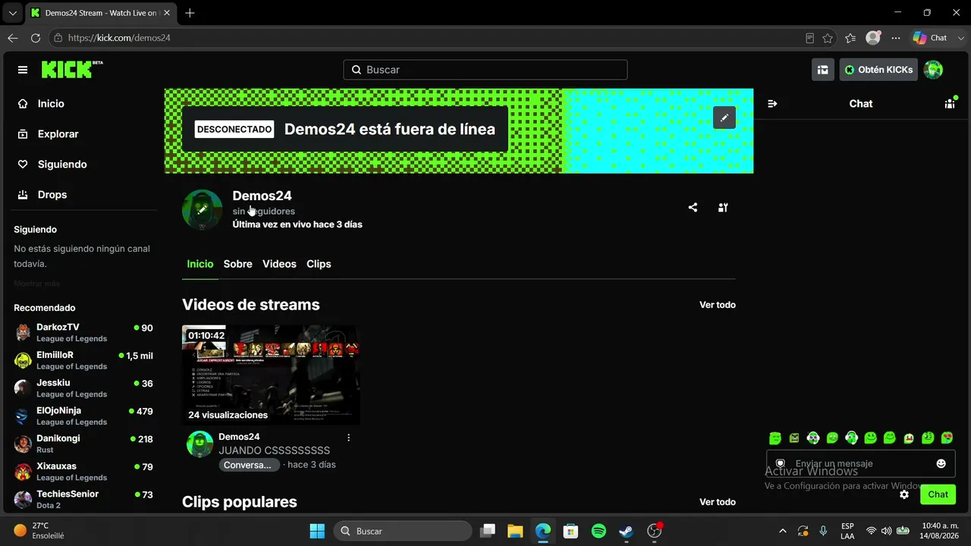Show hidden system tray icons

[x=783, y=531]
